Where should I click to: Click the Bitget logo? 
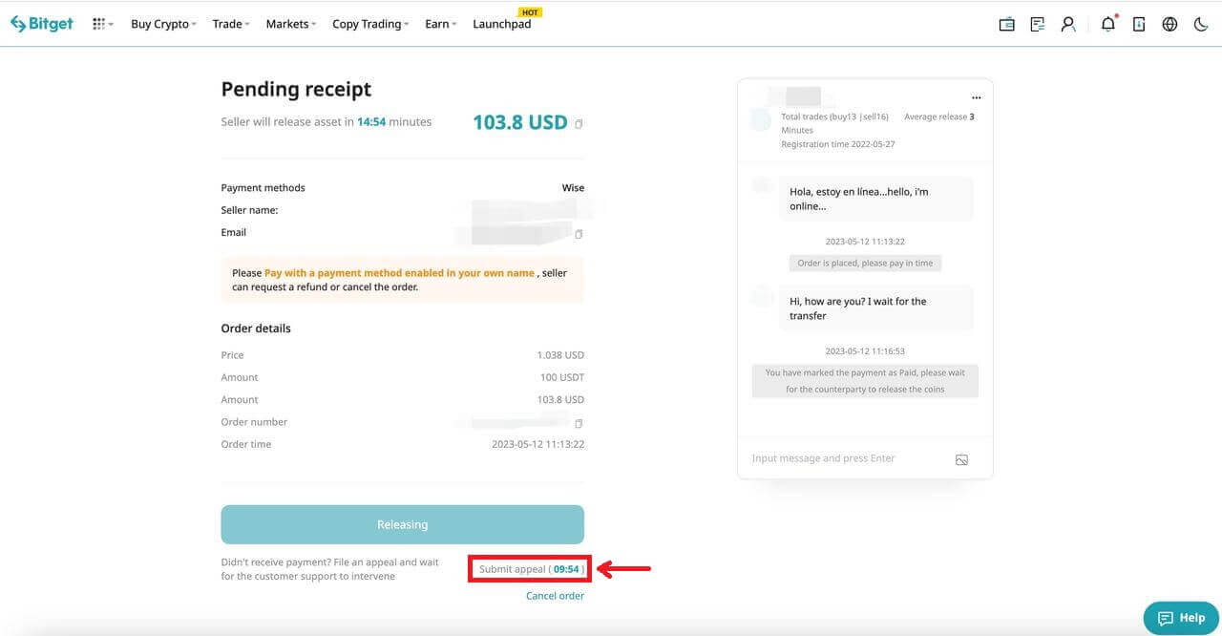pyautogui.click(x=42, y=24)
